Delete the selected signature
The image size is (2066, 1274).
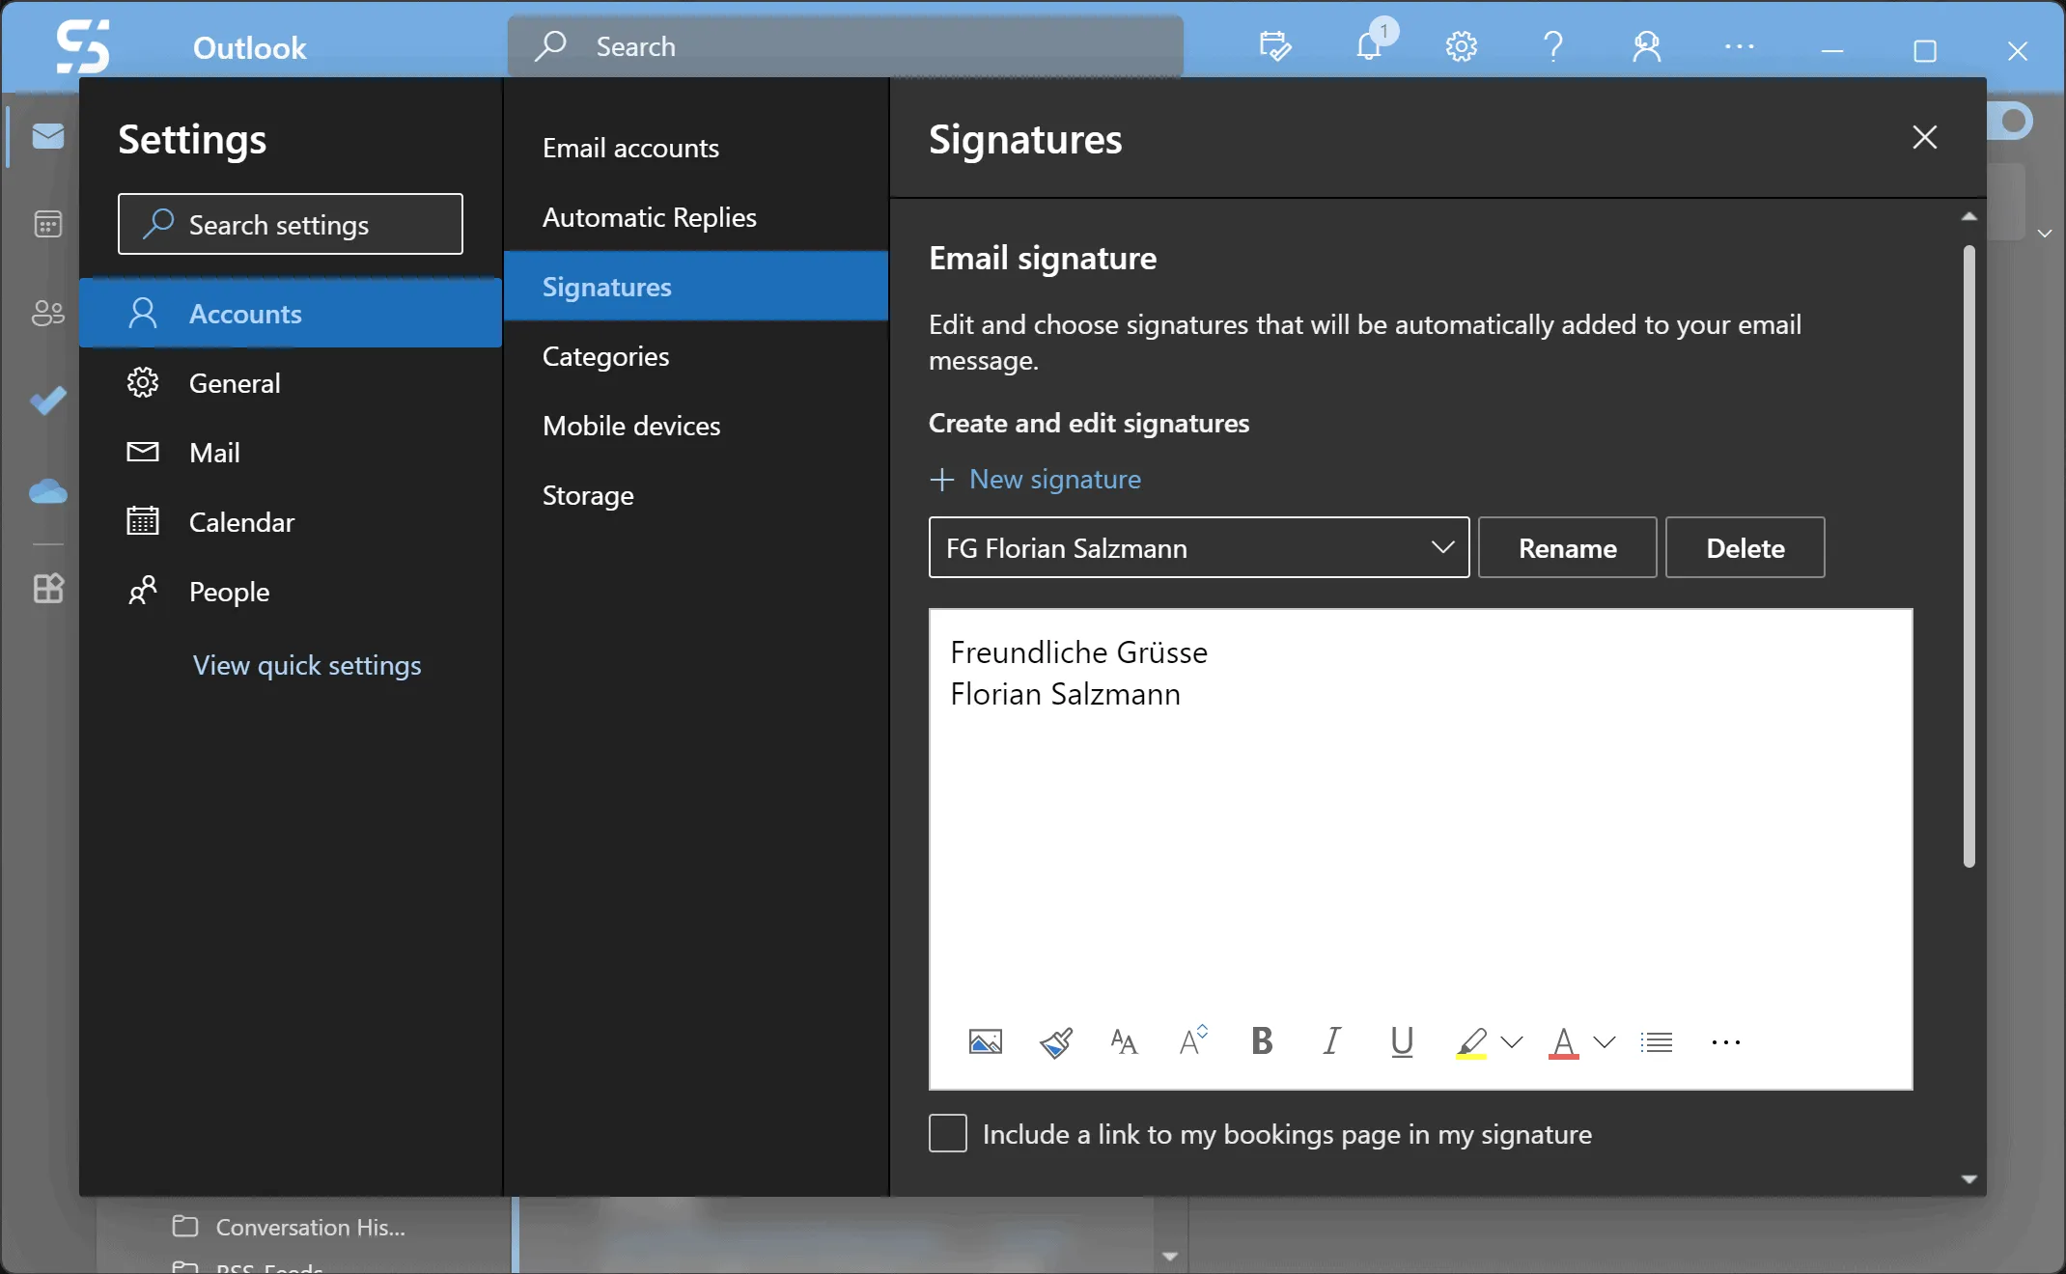coord(1745,548)
